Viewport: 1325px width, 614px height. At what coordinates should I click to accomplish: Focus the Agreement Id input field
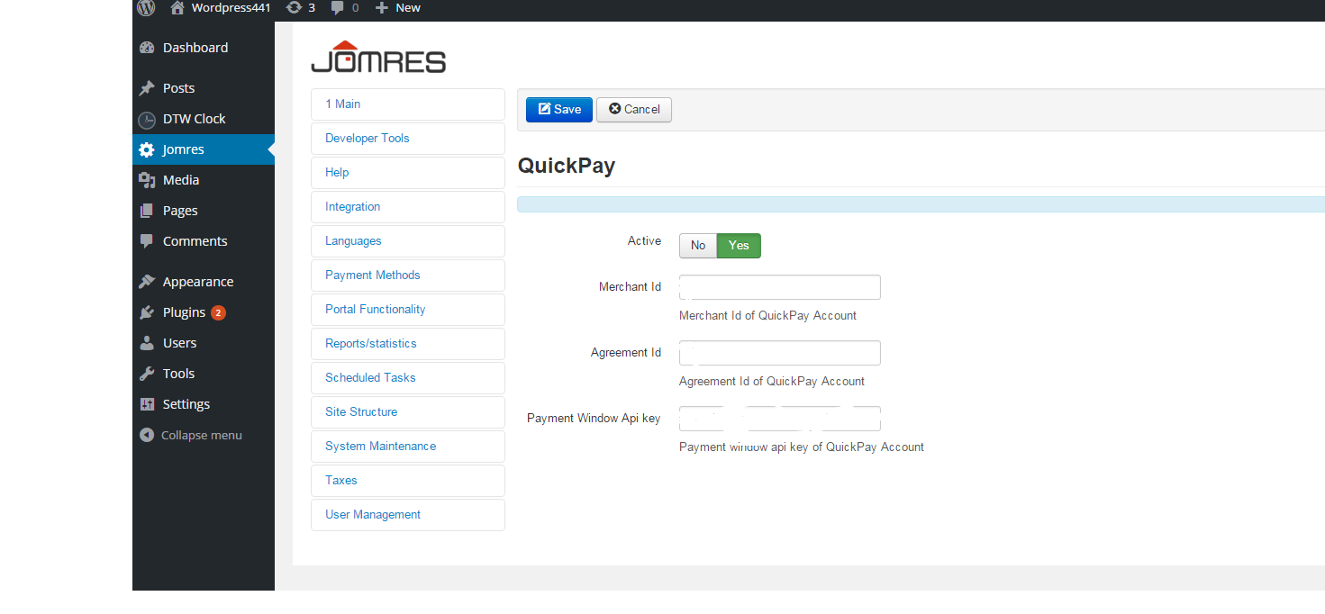[x=780, y=353]
